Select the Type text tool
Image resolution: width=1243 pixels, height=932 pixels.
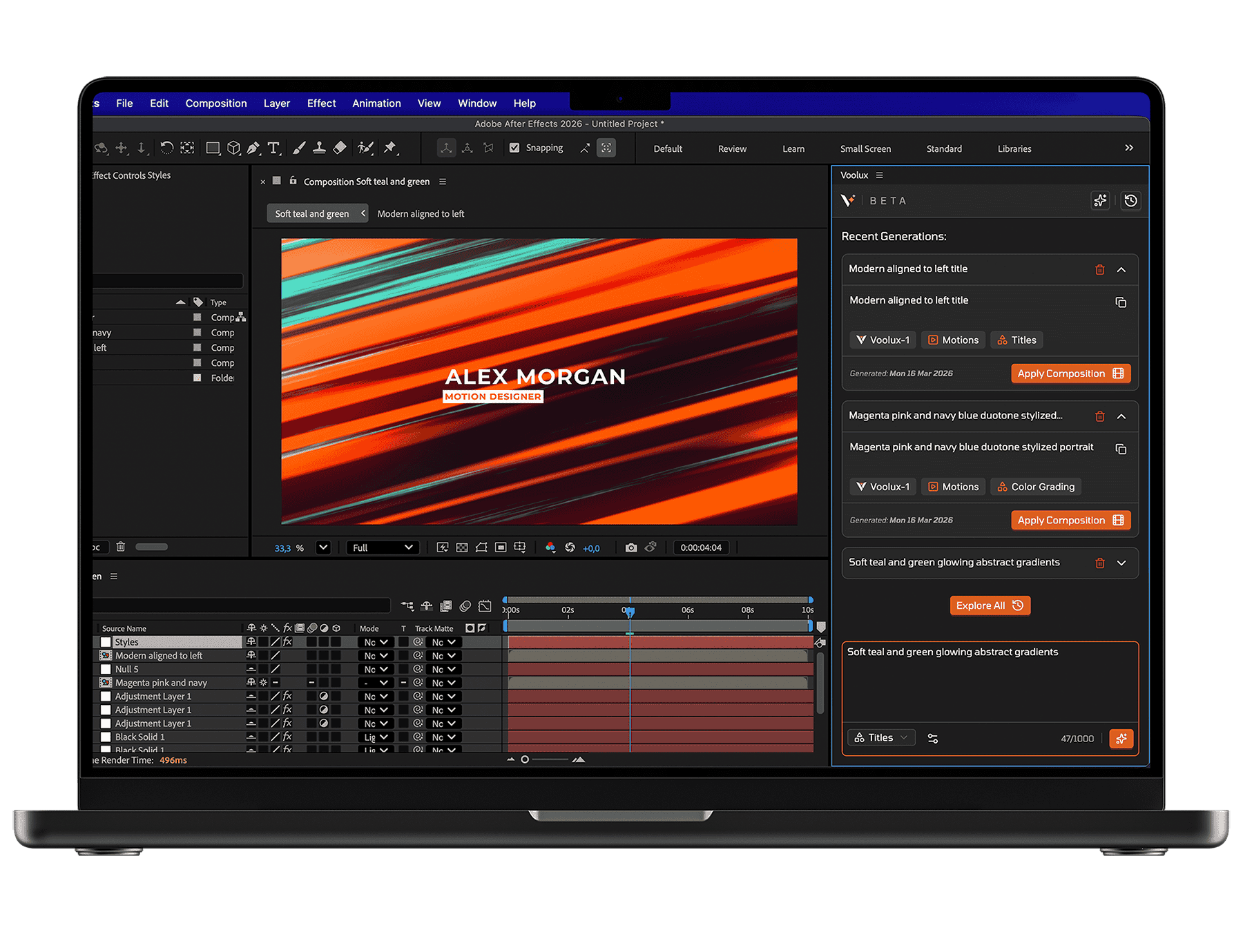(273, 148)
